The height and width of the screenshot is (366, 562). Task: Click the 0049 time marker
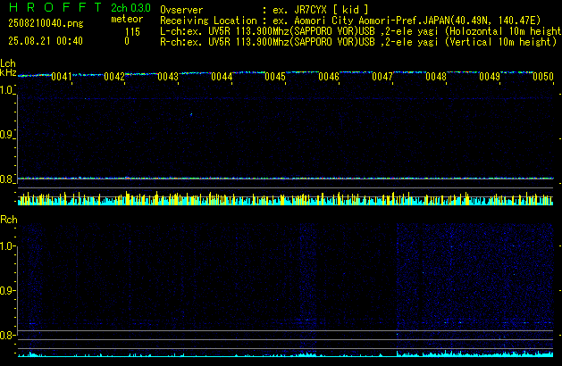pyautogui.click(x=490, y=77)
